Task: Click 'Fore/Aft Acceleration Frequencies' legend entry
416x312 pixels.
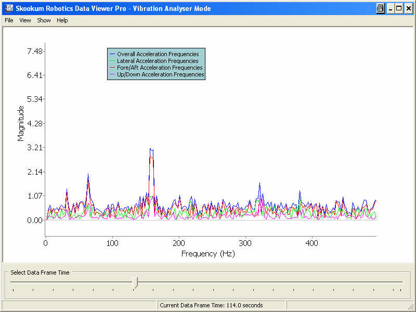Action: pos(156,68)
